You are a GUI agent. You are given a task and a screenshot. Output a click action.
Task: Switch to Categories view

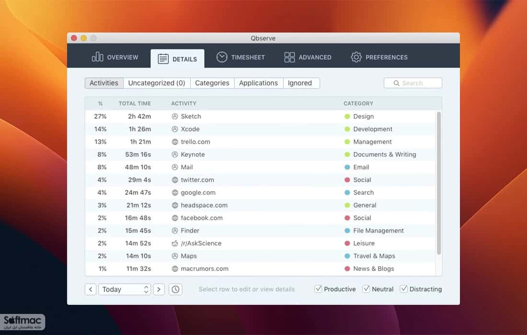point(212,83)
